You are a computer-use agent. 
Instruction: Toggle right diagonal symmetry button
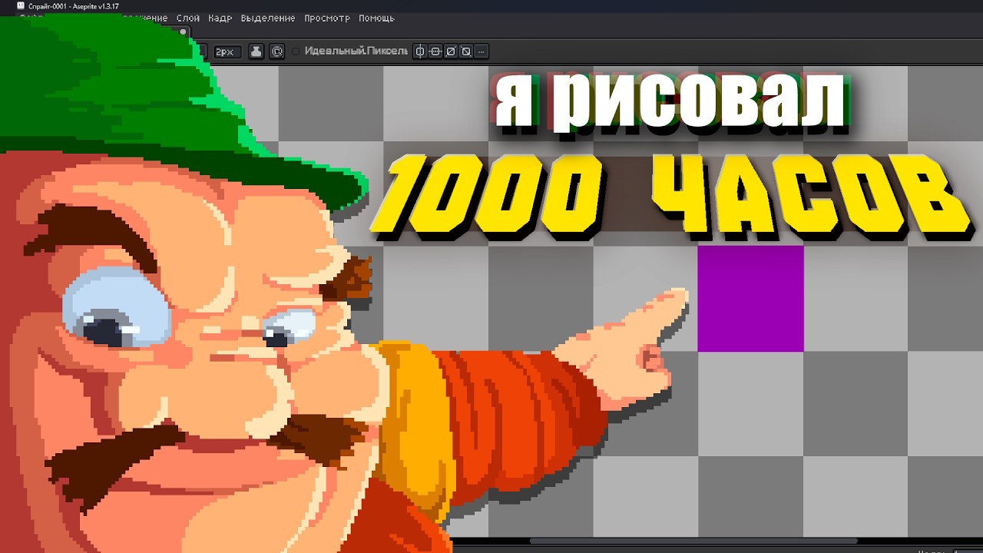pos(451,51)
